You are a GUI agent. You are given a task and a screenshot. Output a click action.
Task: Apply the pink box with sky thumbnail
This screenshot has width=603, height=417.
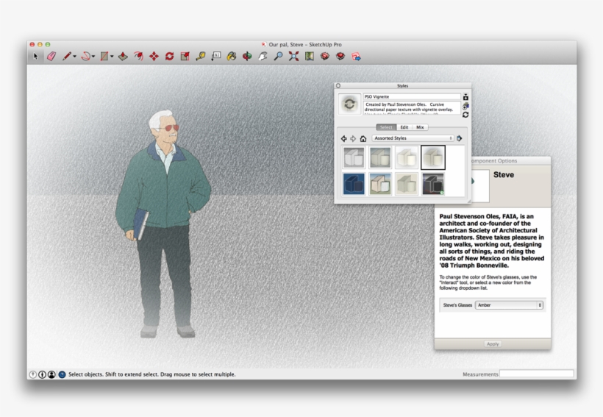pos(380,184)
